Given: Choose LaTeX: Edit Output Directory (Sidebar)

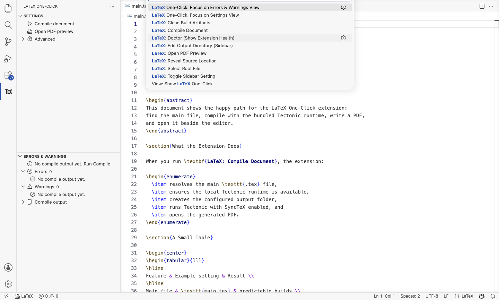Looking at the screenshot, I should tap(250, 45).
